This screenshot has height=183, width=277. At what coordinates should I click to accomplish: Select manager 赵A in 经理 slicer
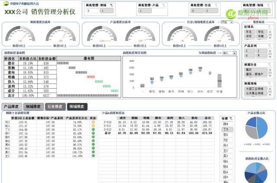pos(227,172)
